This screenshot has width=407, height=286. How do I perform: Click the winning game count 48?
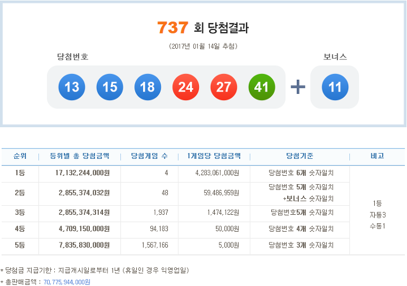(x=165, y=193)
